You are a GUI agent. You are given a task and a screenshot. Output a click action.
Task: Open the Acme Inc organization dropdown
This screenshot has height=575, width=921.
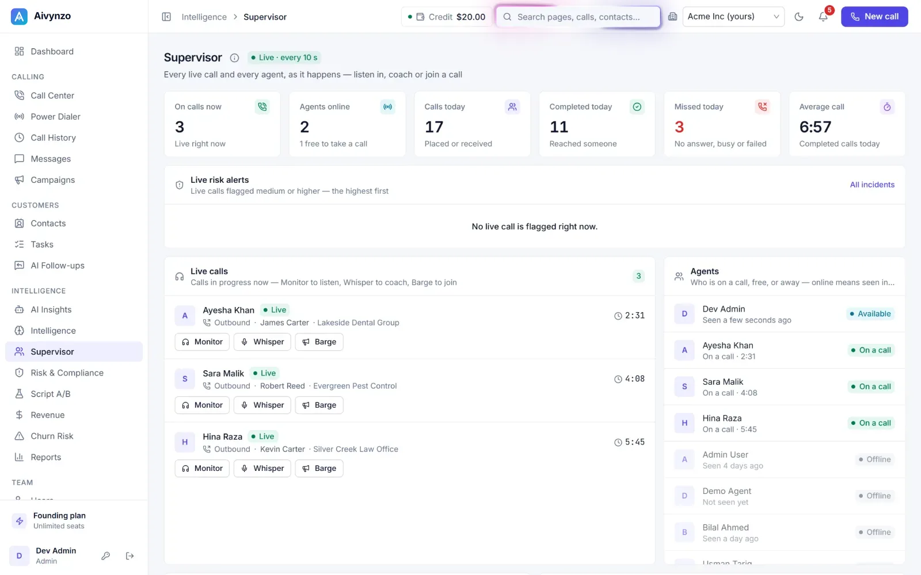click(x=733, y=17)
